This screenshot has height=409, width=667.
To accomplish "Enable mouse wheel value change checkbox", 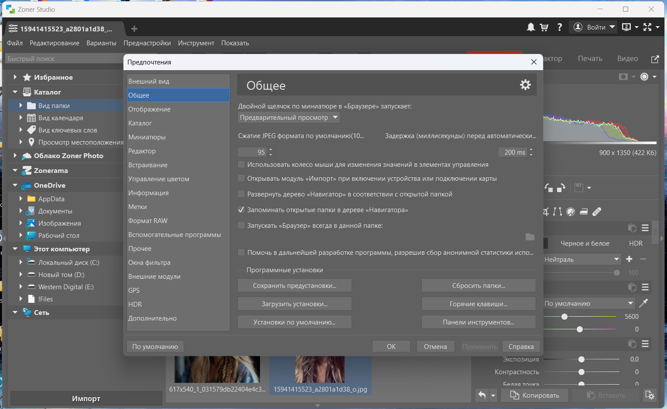I will (x=241, y=165).
